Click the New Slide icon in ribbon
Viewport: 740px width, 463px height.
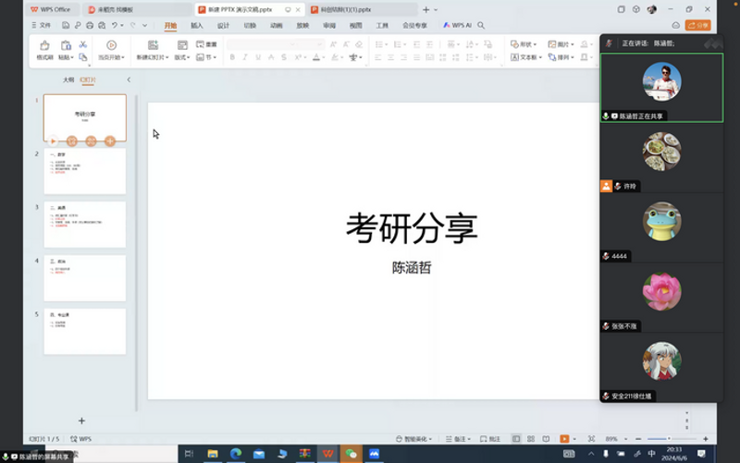[153, 45]
